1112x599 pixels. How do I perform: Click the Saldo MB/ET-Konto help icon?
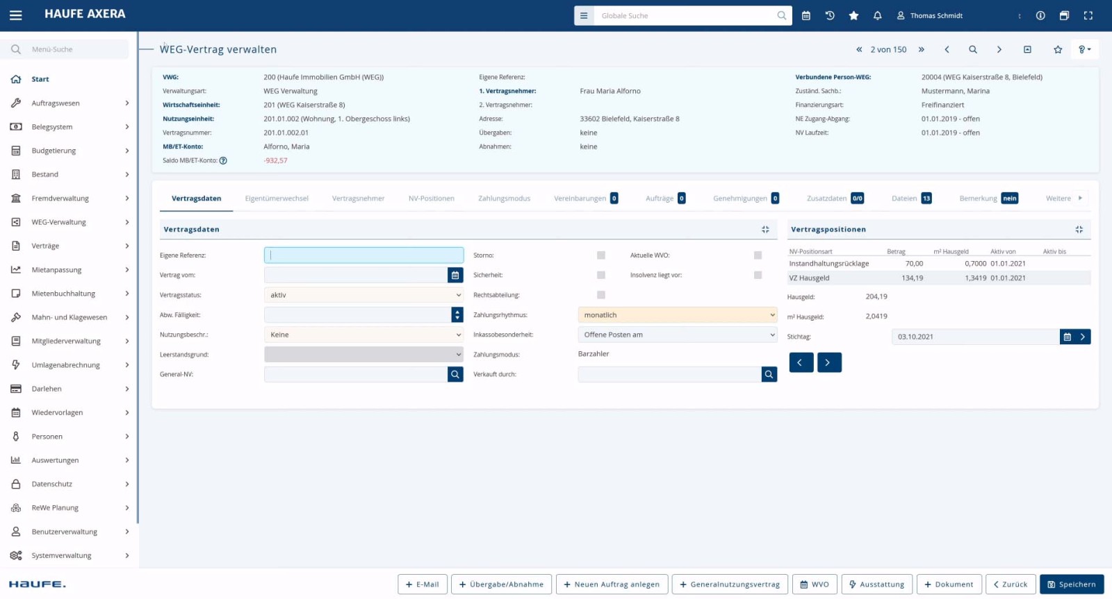pyautogui.click(x=223, y=160)
